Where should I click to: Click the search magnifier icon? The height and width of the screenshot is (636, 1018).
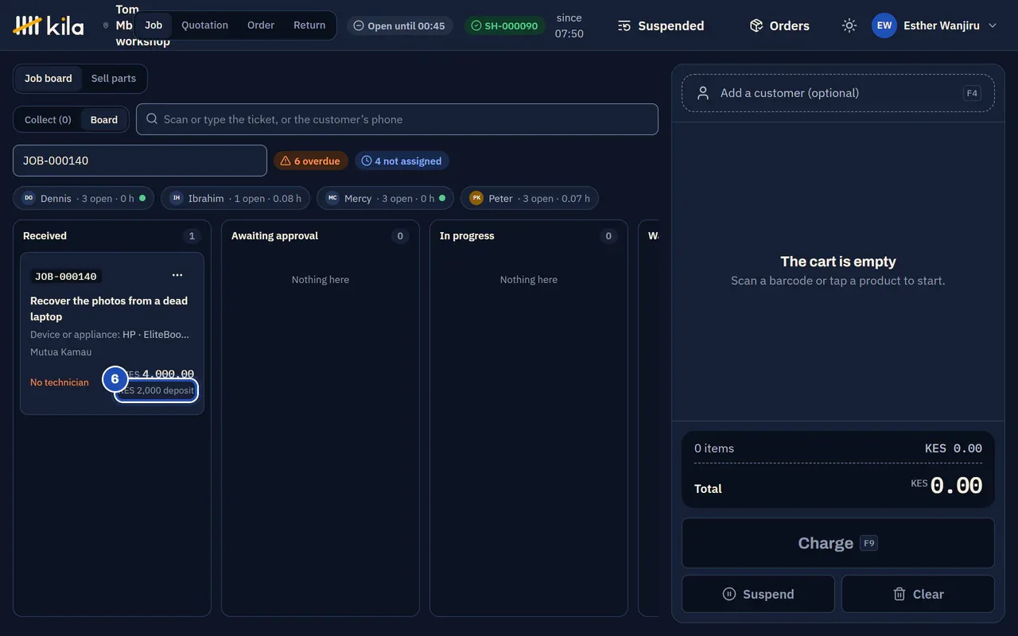click(x=152, y=119)
